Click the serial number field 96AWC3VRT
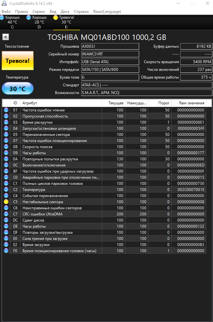The height and width of the screenshot is (322, 213). (x=110, y=54)
